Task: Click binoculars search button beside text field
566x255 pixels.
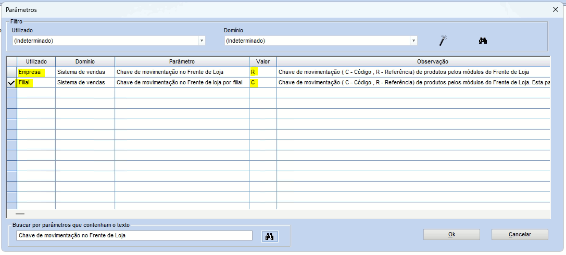Action: click(x=270, y=236)
